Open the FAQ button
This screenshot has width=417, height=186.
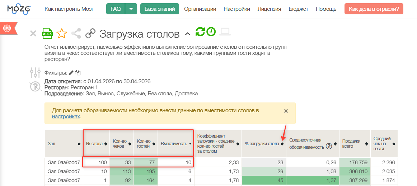(116, 9)
